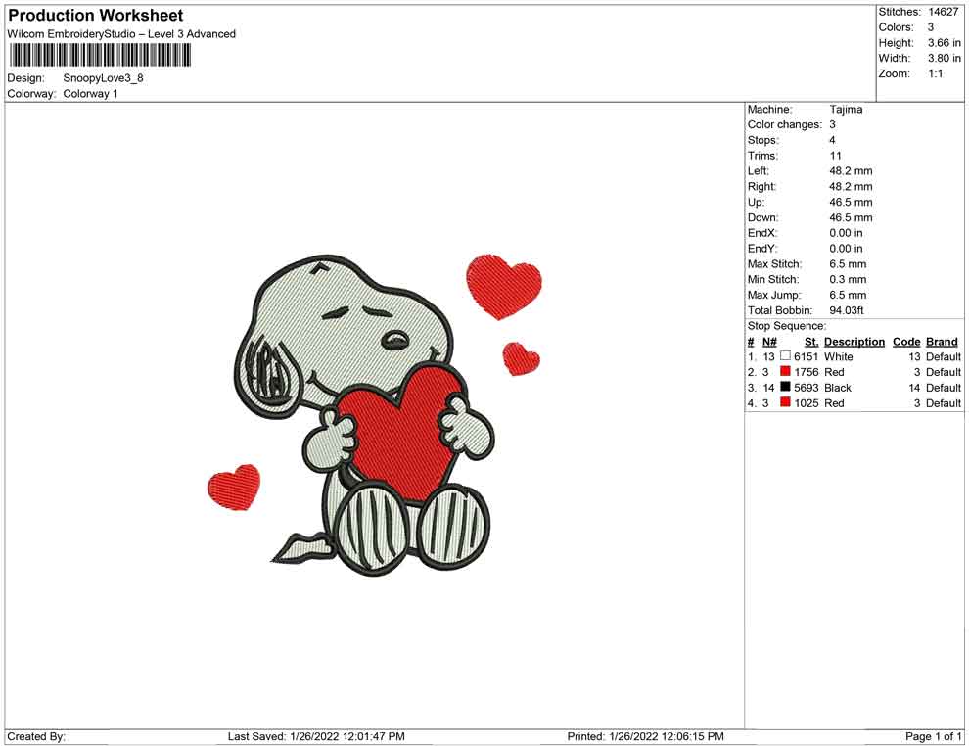Click the 'Brand' column header
The image size is (969, 746).
(x=942, y=341)
